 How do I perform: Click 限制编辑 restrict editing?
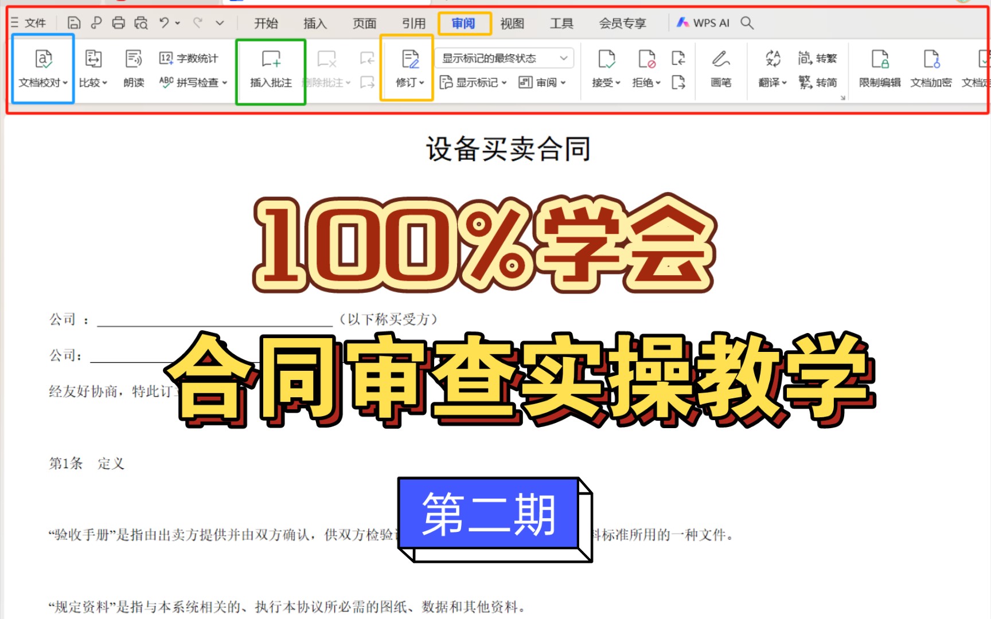coord(880,69)
